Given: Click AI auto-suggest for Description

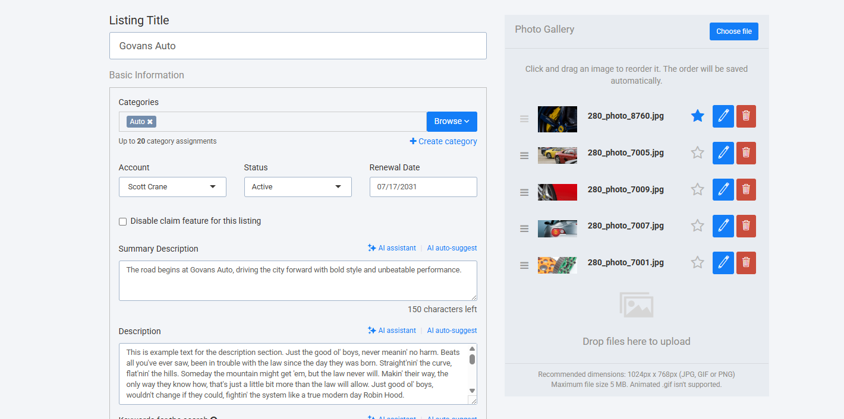Looking at the screenshot, I should [x=452, y=331].
